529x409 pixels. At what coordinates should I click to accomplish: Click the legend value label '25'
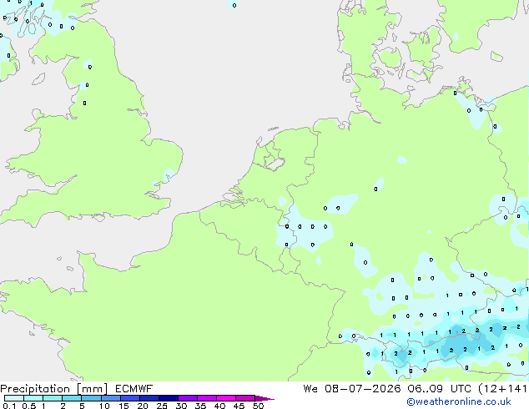162,406
